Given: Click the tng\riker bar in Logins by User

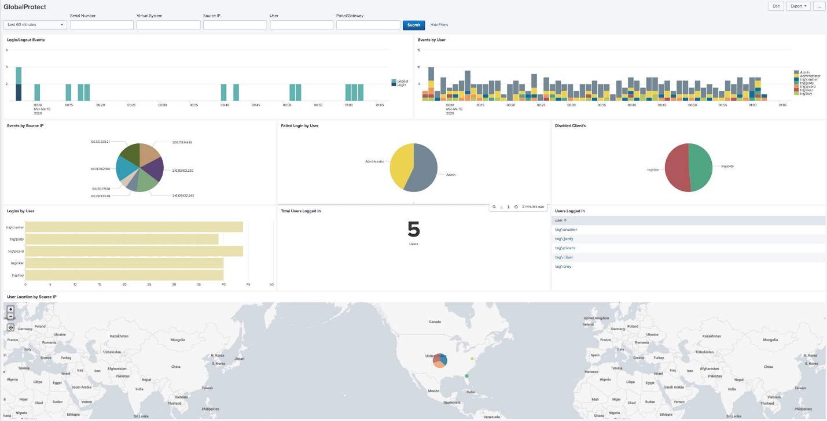Looking at the screenshot, I should [124, 263].
